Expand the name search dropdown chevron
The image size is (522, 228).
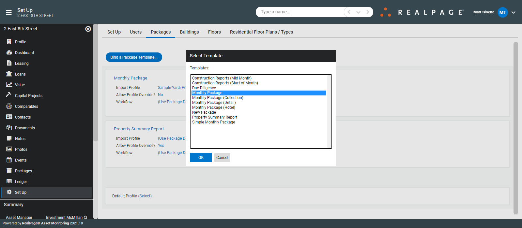(x=358, y=12)
